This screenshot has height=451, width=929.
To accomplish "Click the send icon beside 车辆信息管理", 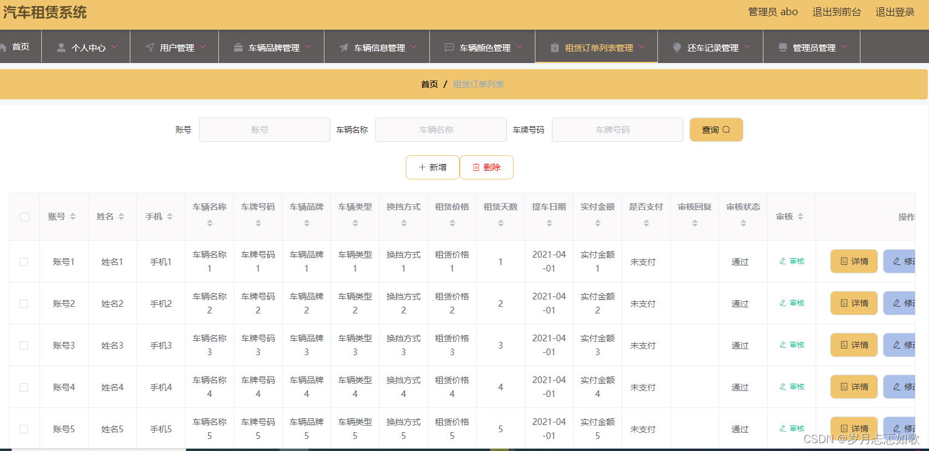I will 344,47.
